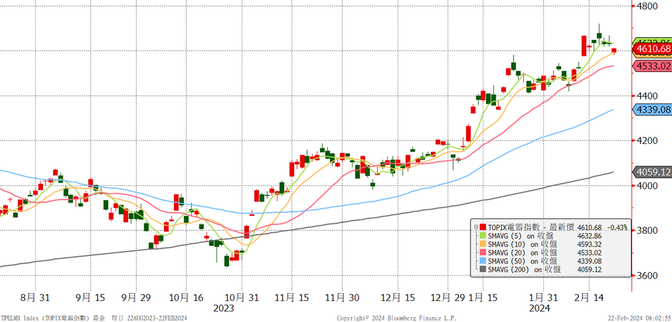The image size is (672, 322).
Task: Click the green SMAVG 5 axis tag behind 4610.68
Action: click(652, 41)
